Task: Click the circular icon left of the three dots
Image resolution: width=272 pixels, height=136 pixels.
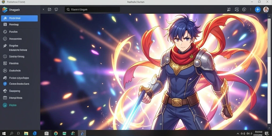Action: tap(244, 9)
